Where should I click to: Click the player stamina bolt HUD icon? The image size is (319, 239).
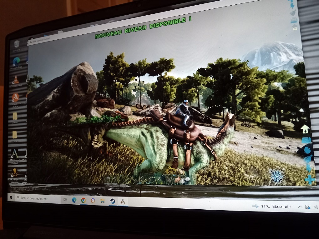(x=309, y=168)
